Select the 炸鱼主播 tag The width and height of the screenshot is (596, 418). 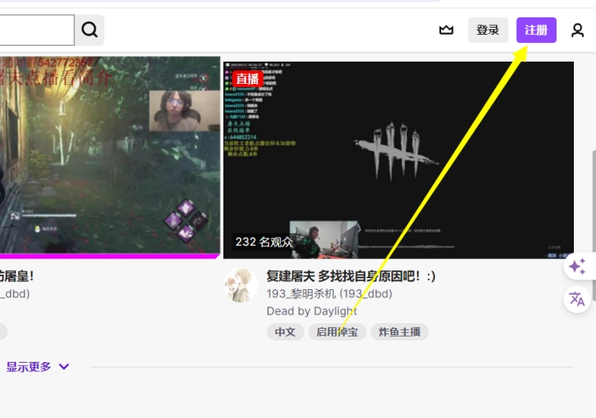coord(399,332)
